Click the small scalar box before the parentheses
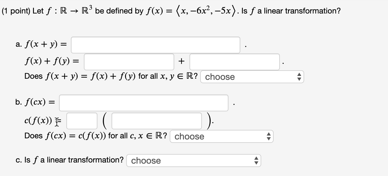This screenshot has height=176, width=388. click(x=82, y=121)
